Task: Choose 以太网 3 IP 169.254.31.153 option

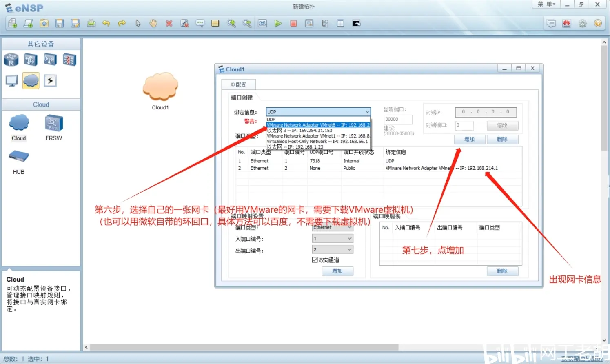Action: point(318,130)
